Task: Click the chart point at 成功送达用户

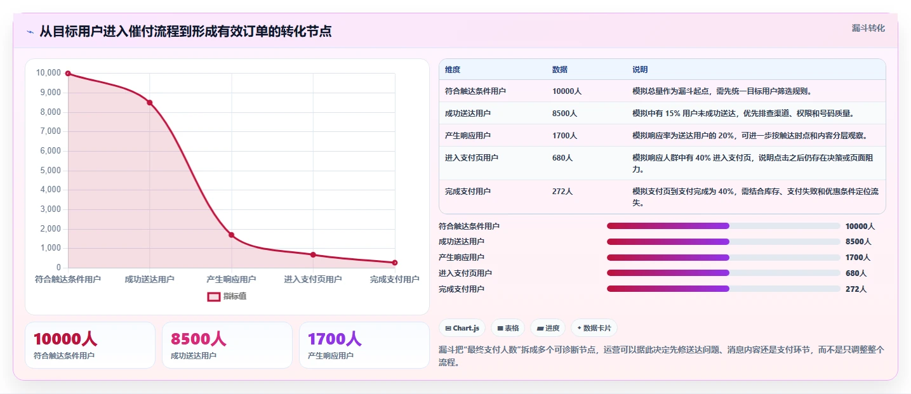Action: point(150,103)
